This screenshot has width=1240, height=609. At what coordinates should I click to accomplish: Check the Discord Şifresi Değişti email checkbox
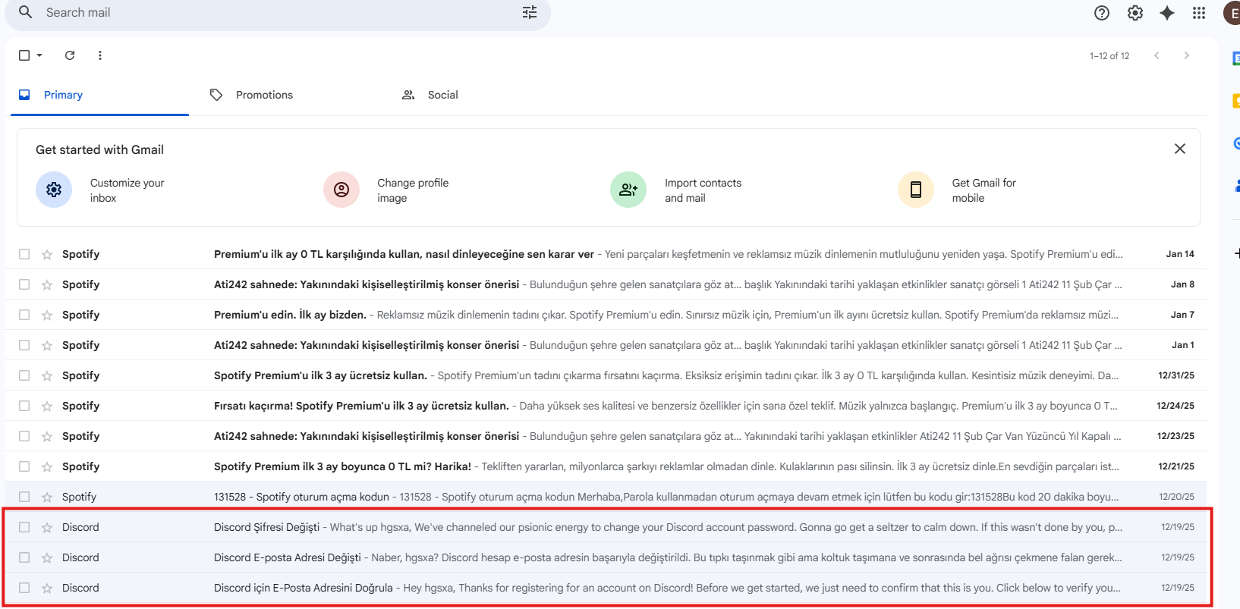click(x=24, y=527)
